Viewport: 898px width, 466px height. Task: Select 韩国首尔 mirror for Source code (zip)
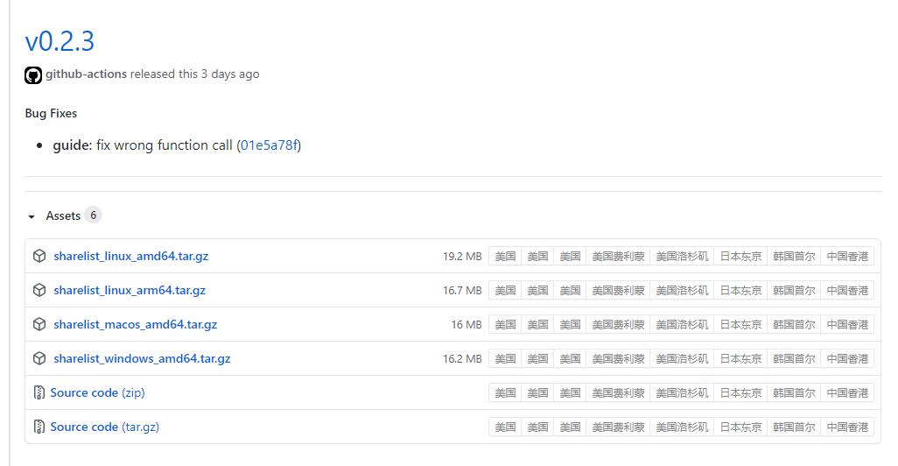pyautogui.click(x=794, y=392)
